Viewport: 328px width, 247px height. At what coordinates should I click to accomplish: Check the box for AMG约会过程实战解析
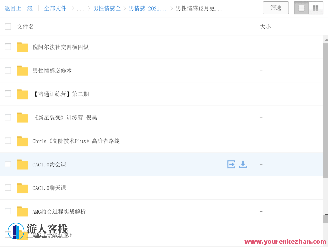click(8, 211)
